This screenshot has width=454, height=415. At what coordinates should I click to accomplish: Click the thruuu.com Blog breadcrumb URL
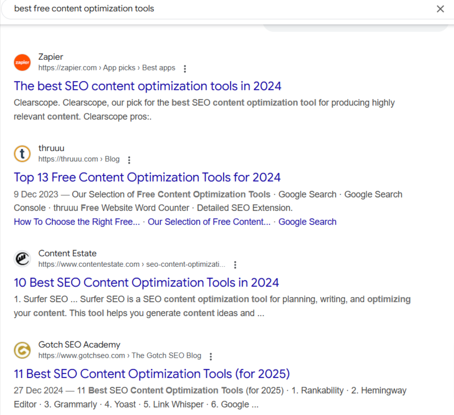click(79, 159)
